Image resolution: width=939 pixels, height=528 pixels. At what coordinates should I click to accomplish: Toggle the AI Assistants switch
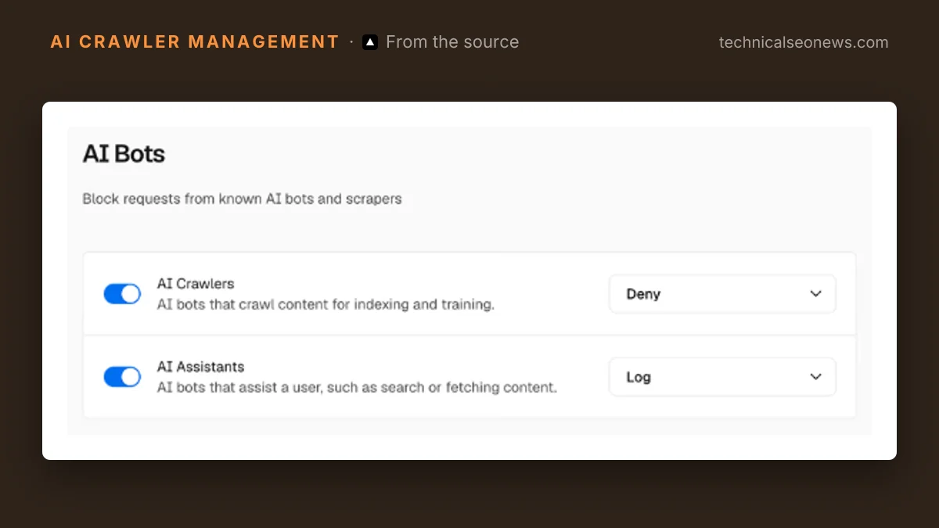(122, 377)
